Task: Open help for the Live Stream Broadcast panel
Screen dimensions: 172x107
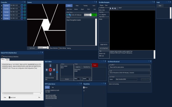Action: (149, 61)
